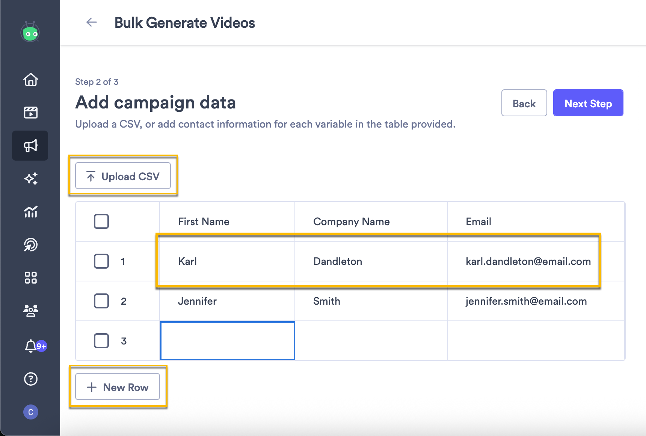The height and width of the screenshot is (436, 646).
Task: Open Help via the question mark icon
Action: pyautogui.click(x=30, y=379)
